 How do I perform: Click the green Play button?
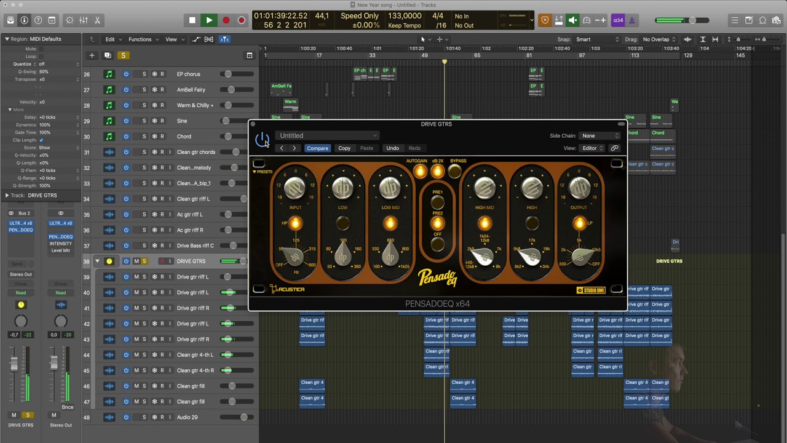coord(209,20)
